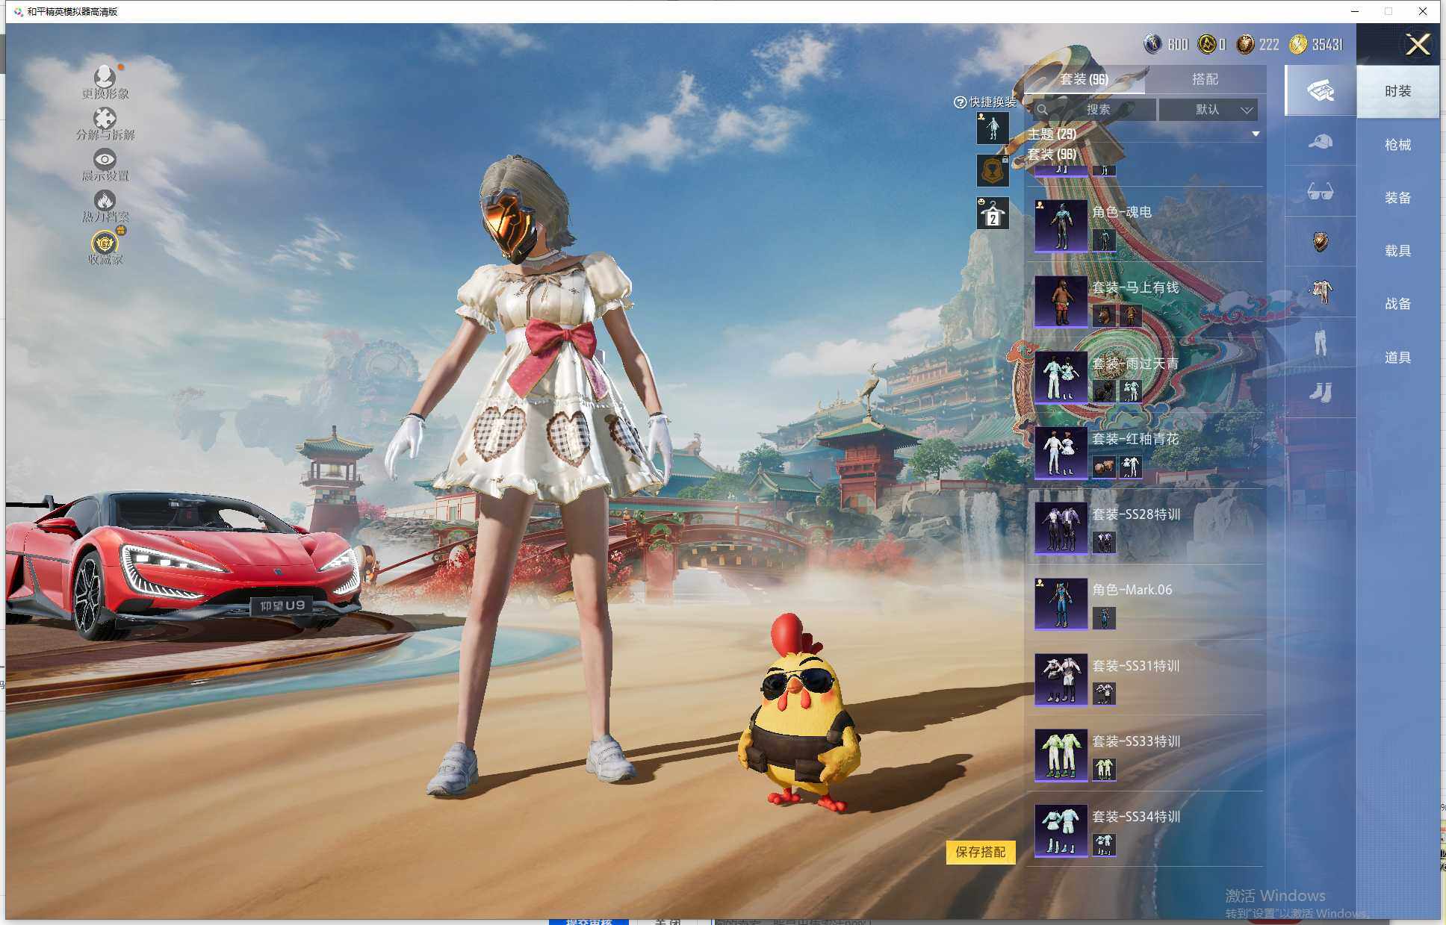Open the 快捷换装 help question mark

pos(960,103)
